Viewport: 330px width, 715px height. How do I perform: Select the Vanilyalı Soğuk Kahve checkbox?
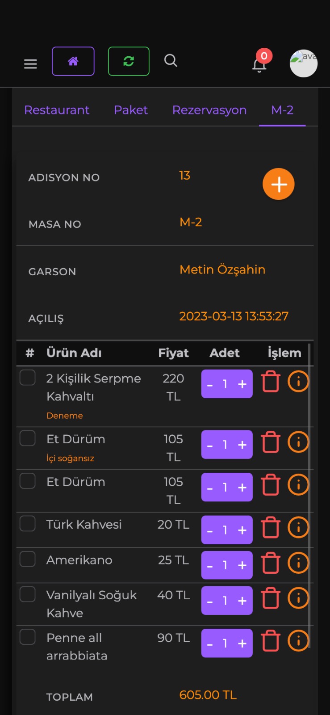pos(28,594)
